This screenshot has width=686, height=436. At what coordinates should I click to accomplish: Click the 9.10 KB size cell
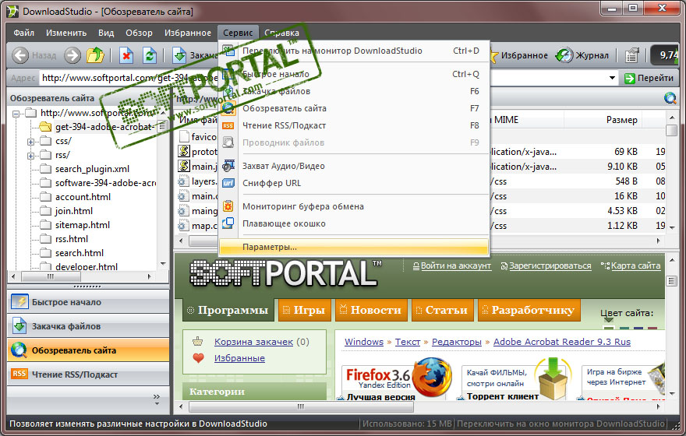tap(622, 167)
